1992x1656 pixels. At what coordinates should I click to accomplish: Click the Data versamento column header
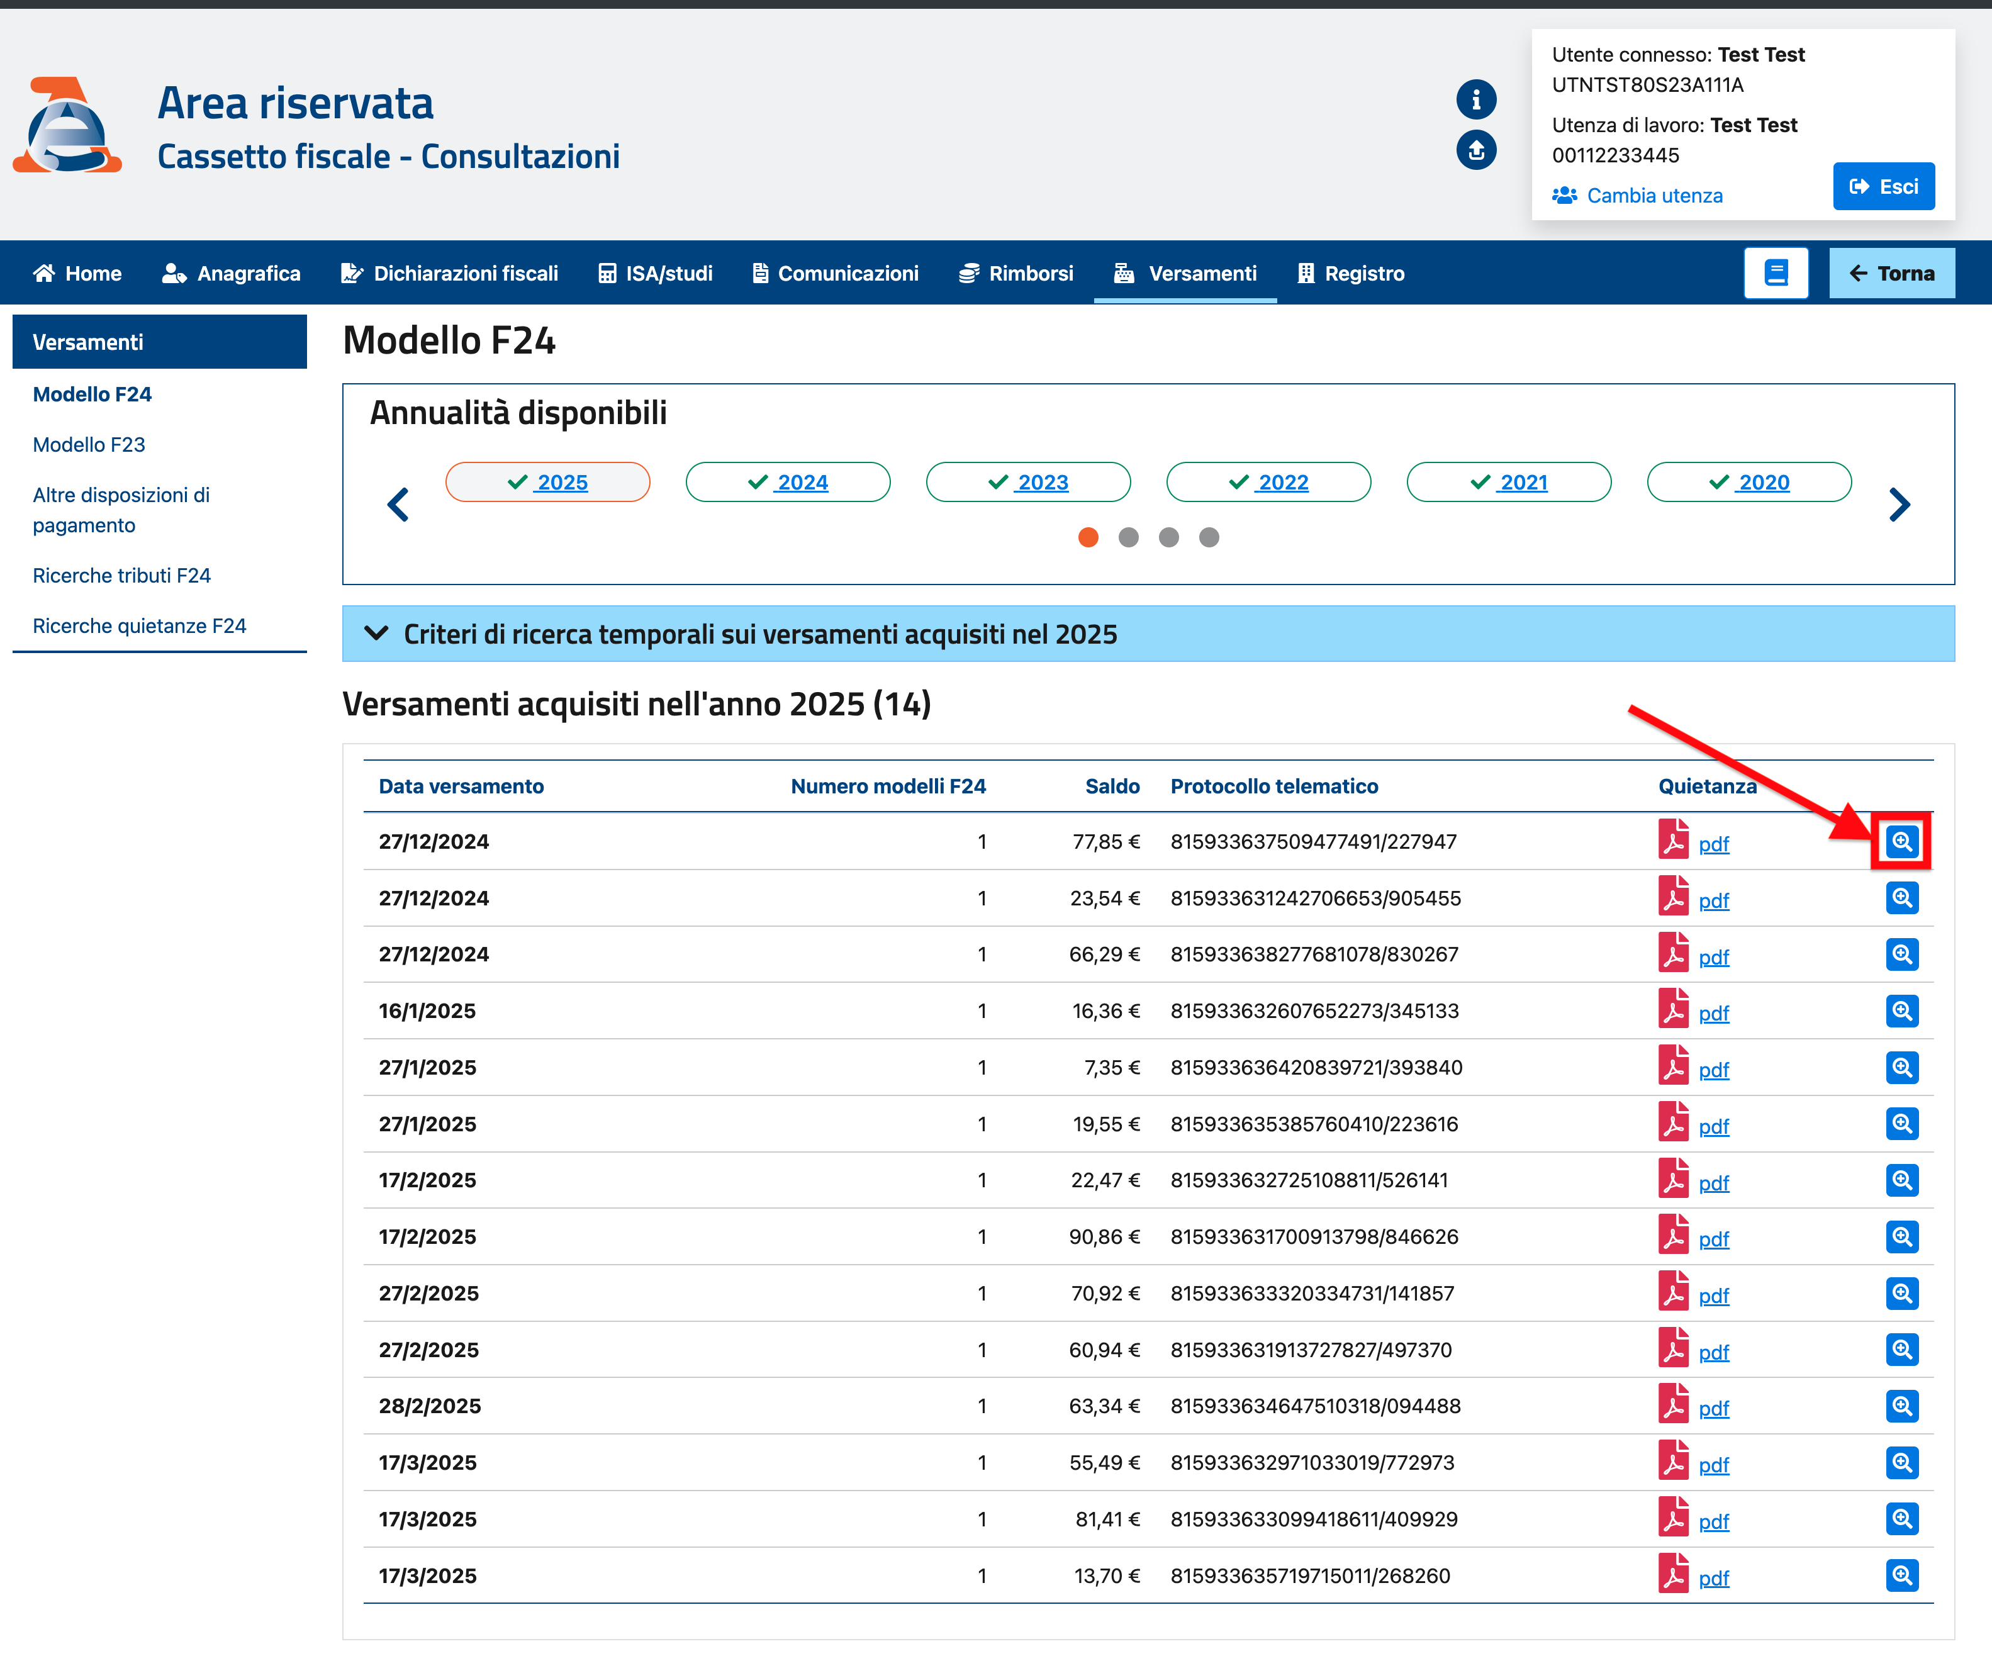[x=461, y=786]
